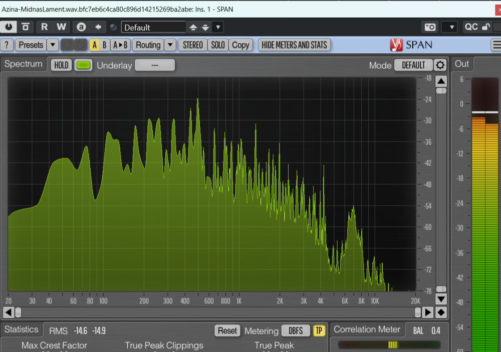This screenshot has height=352, width=501.
Task: Click the range scroll up arrow
Action: click(441, 81)
